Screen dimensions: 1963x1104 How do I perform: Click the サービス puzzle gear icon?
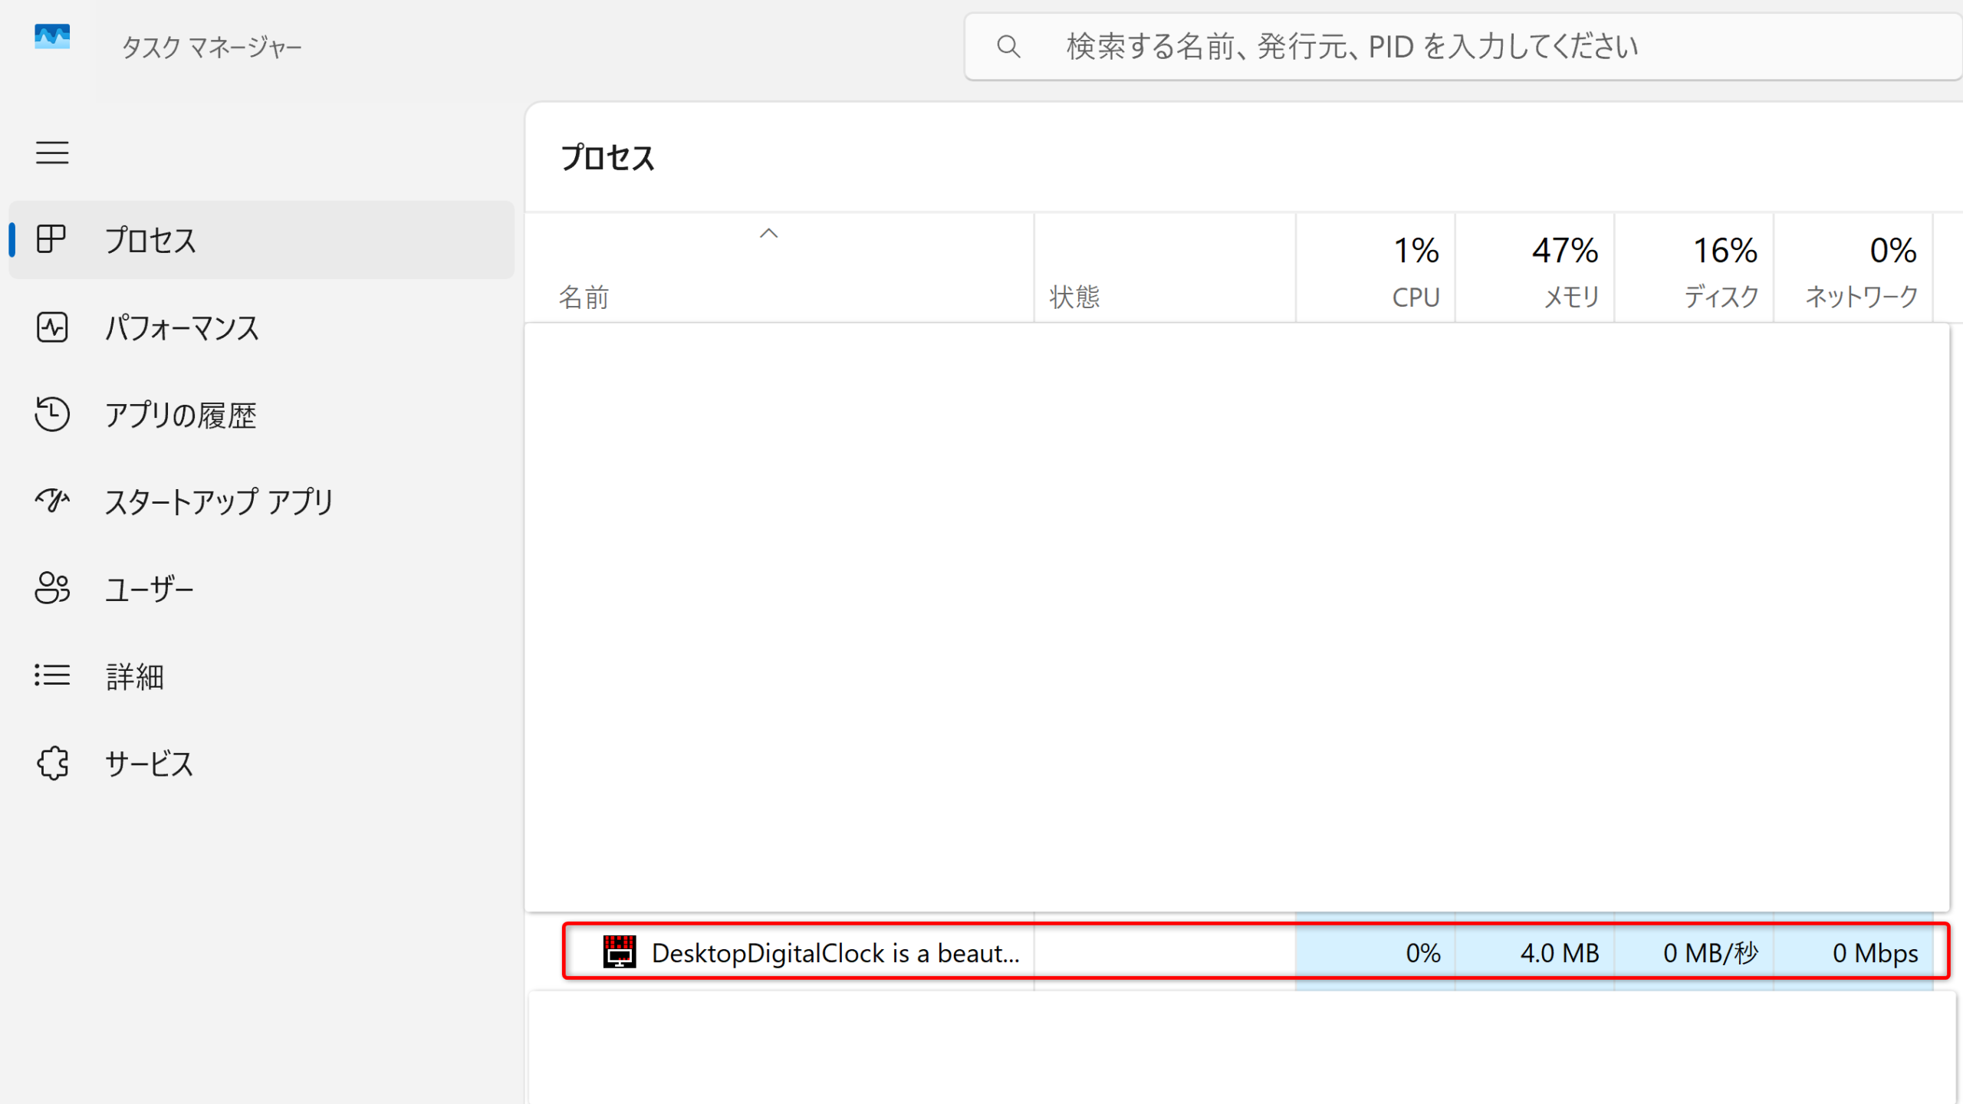click(51, 763)
